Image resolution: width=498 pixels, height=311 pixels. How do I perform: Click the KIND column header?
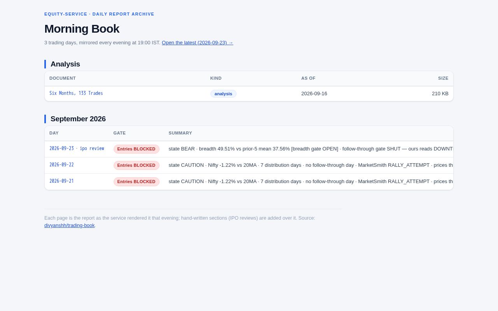[216, 78]
